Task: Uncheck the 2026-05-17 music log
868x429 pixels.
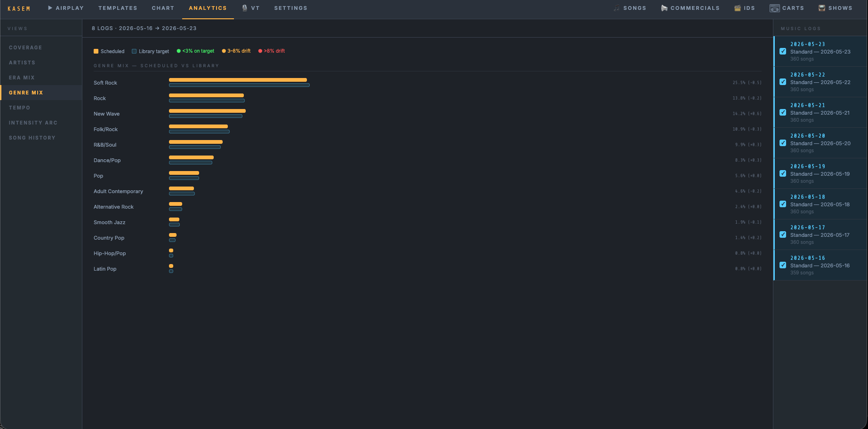Action: [783, 234]
